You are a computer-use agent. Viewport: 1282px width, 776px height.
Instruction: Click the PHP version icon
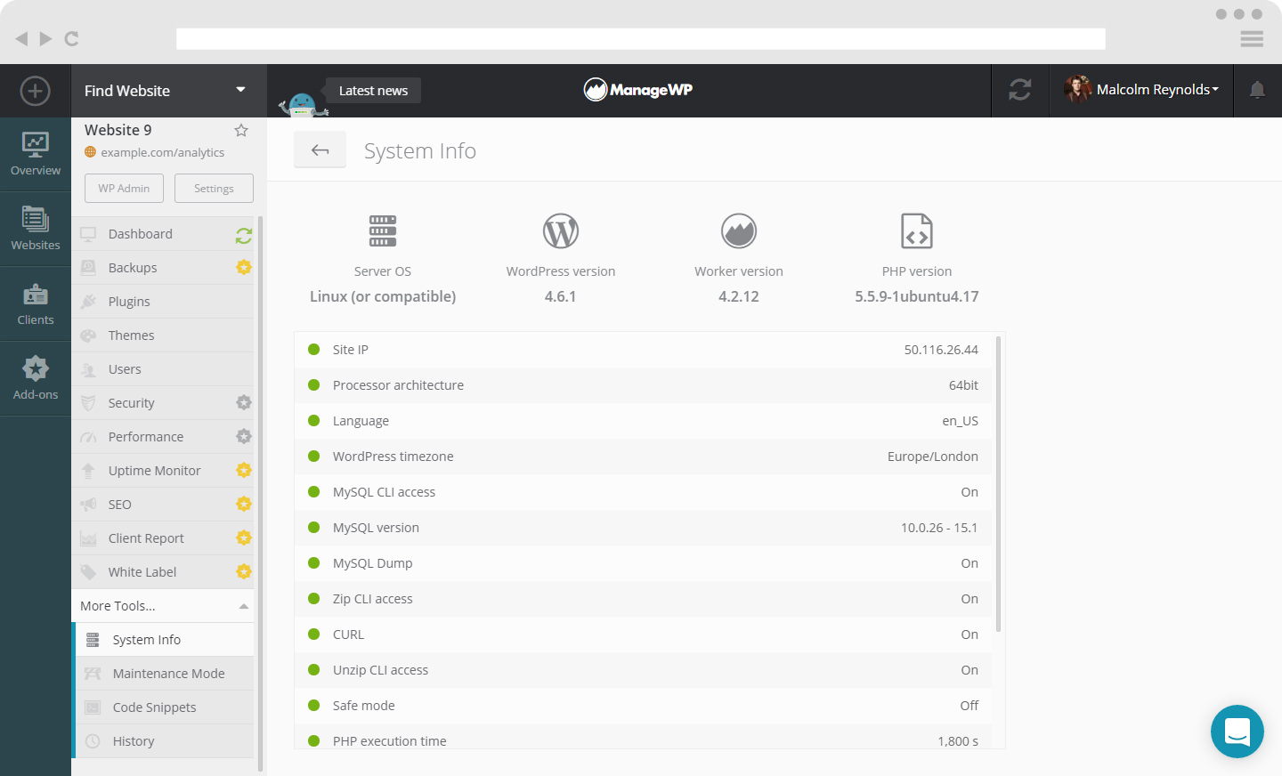click(x=917, y=230)
